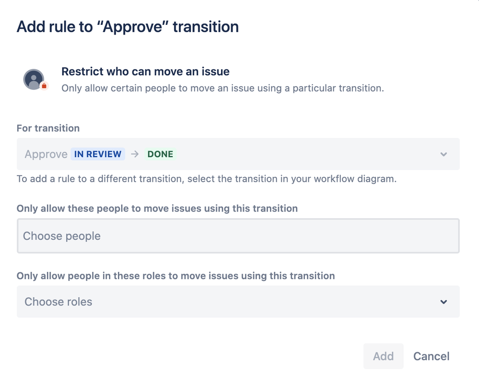This screenshot has width=479, height=385.
Task: Click the Cancel button
Action: (431, 356)
